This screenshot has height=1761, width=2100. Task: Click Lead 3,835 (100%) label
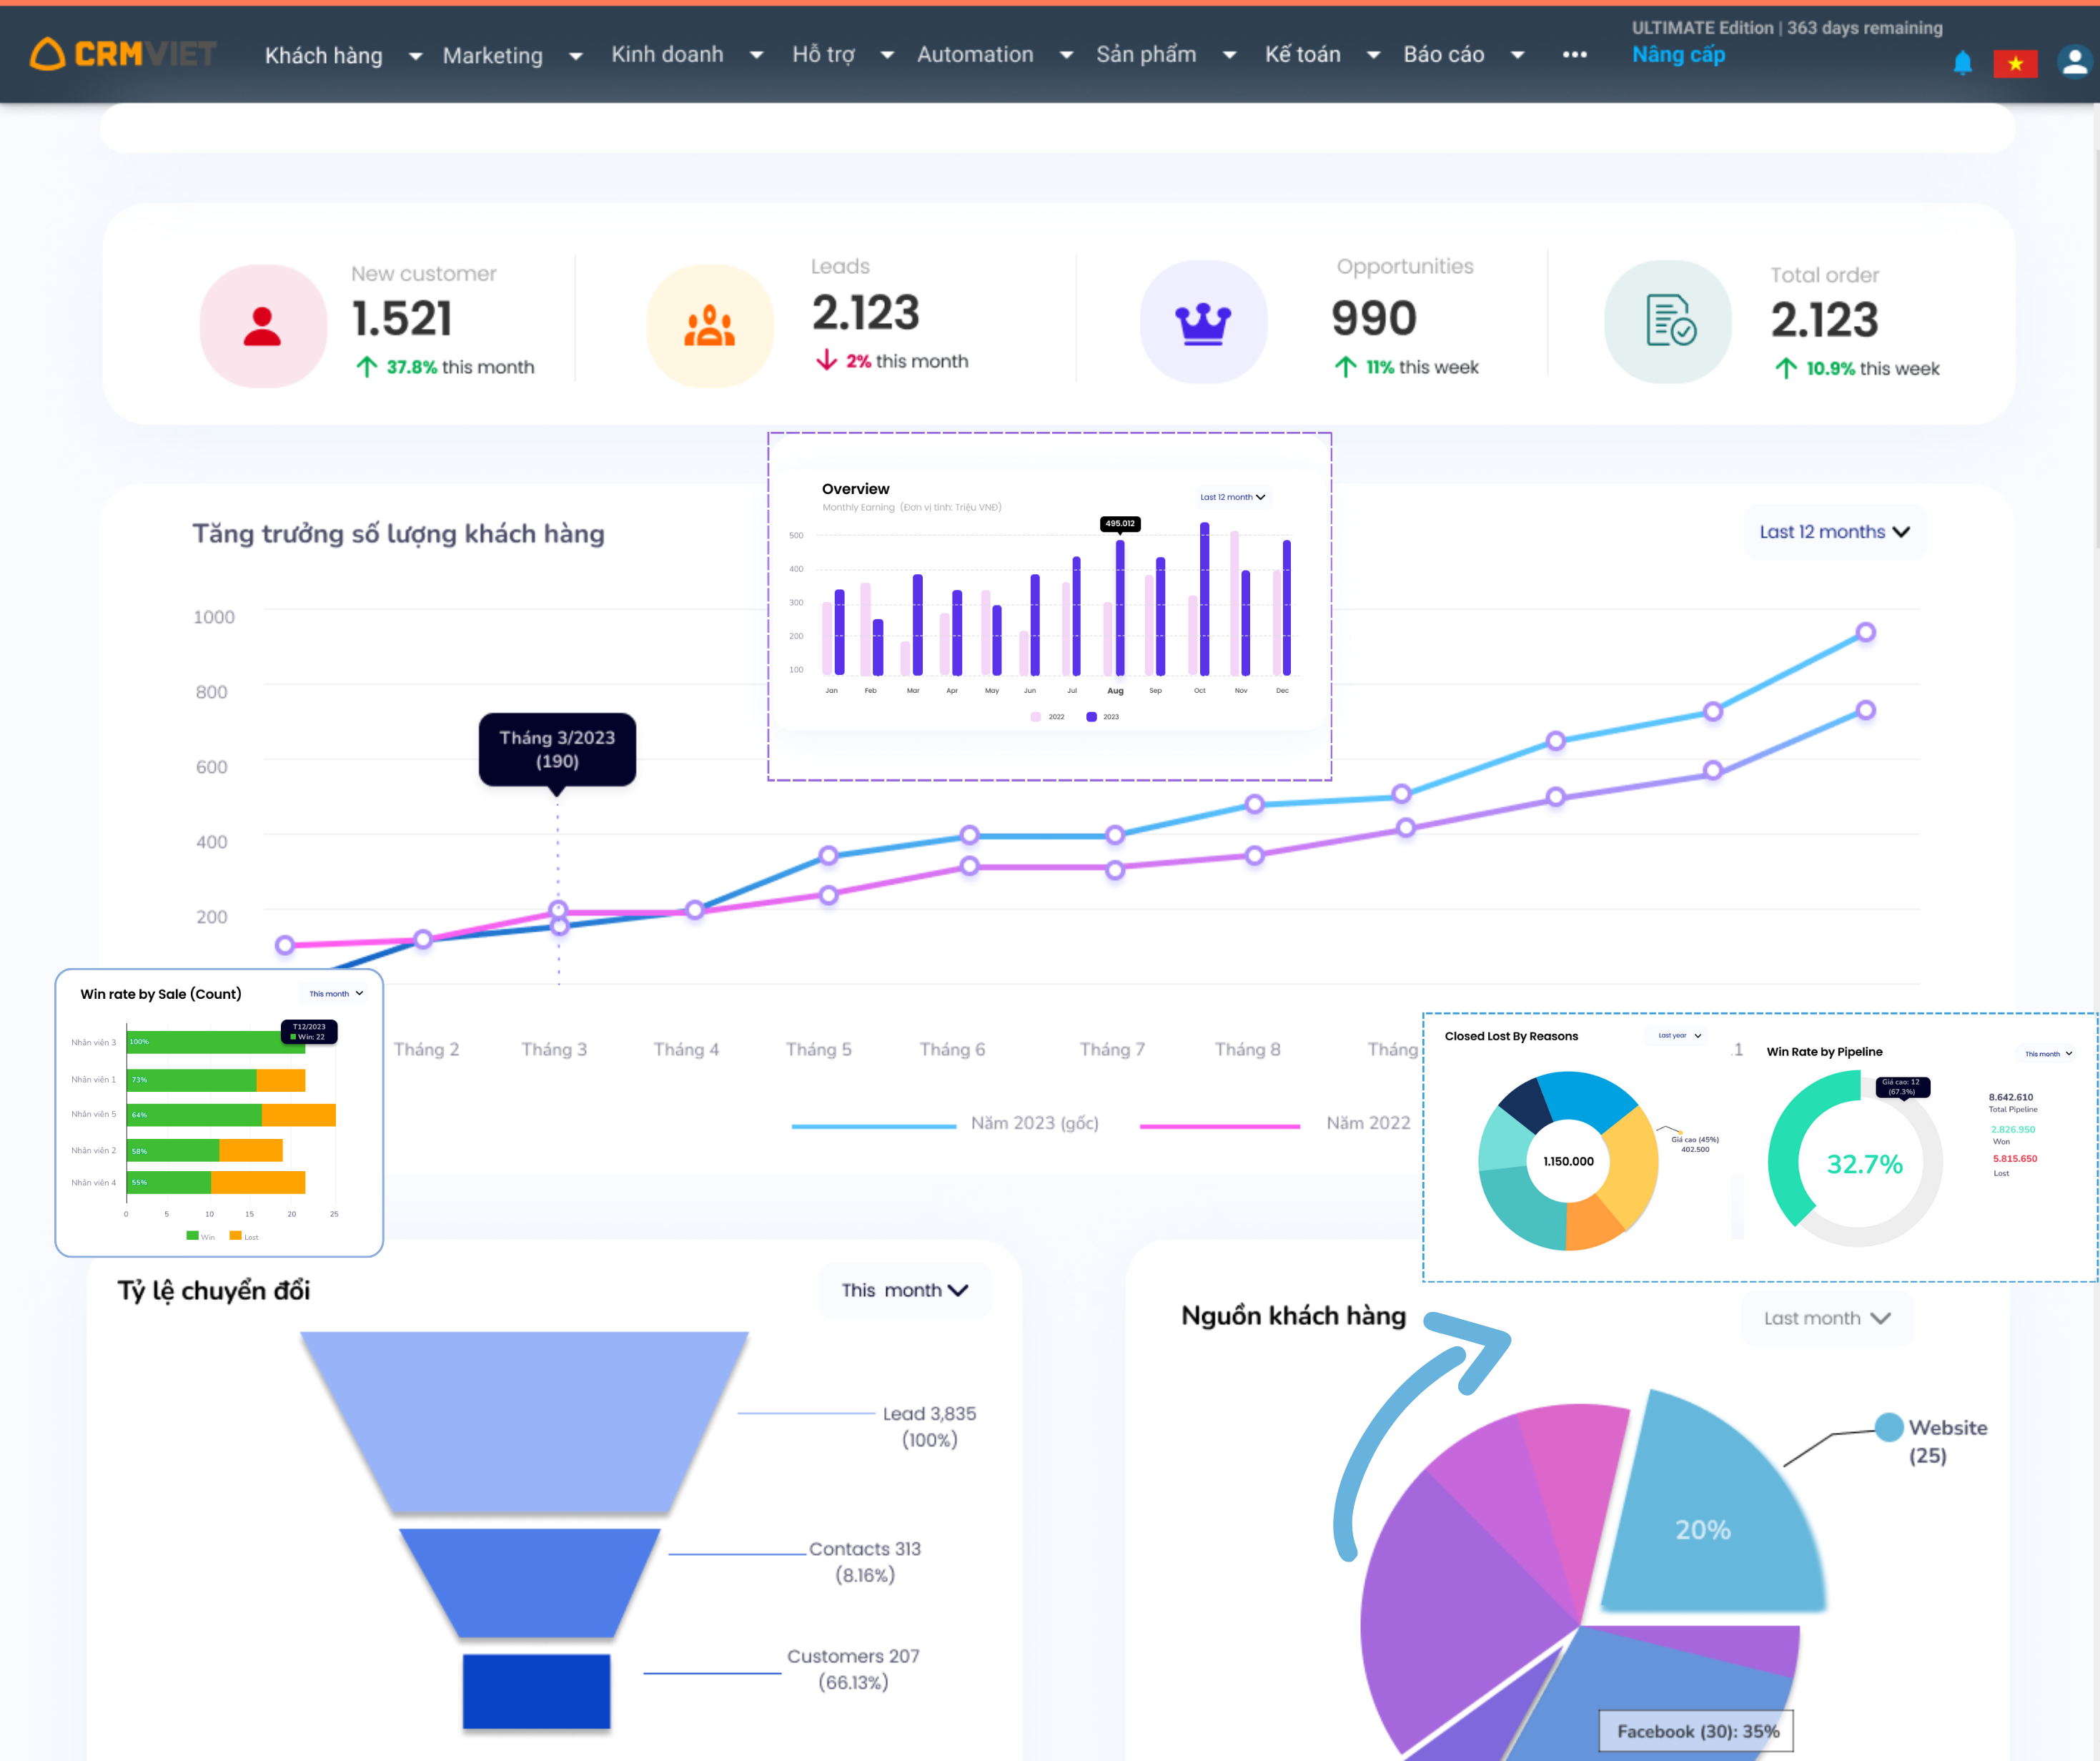pos(929,1427)
